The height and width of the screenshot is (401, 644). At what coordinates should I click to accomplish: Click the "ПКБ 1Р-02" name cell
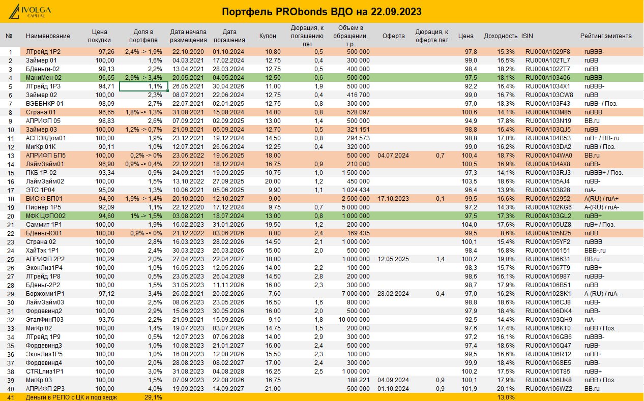point(41,173)
